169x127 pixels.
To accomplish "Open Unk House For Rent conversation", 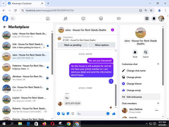I will 26,46.
